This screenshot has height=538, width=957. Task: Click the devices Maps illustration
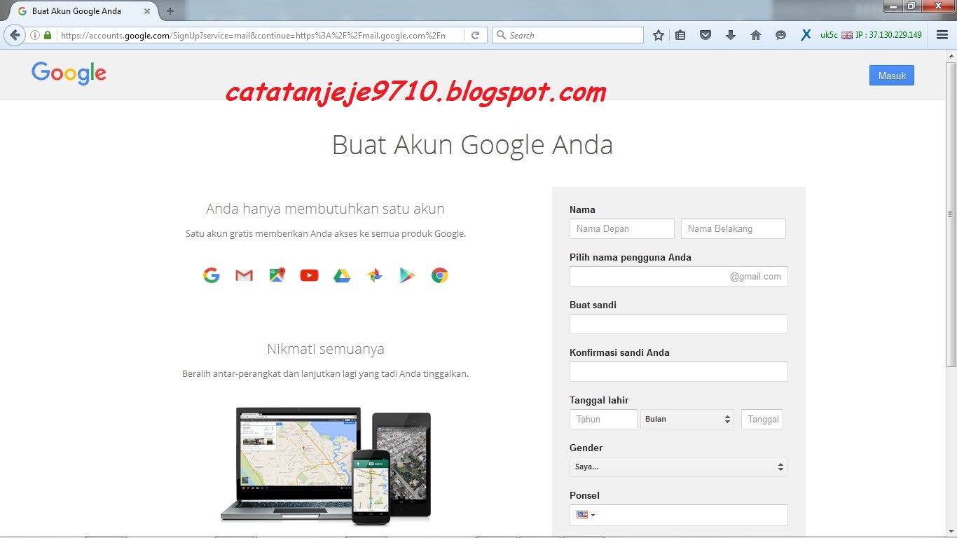pos(326,465)
